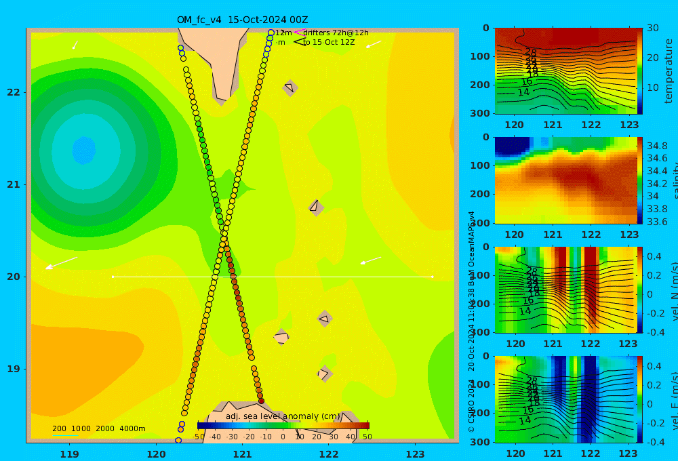Open the salinity depth section panel

coord(565,180)
